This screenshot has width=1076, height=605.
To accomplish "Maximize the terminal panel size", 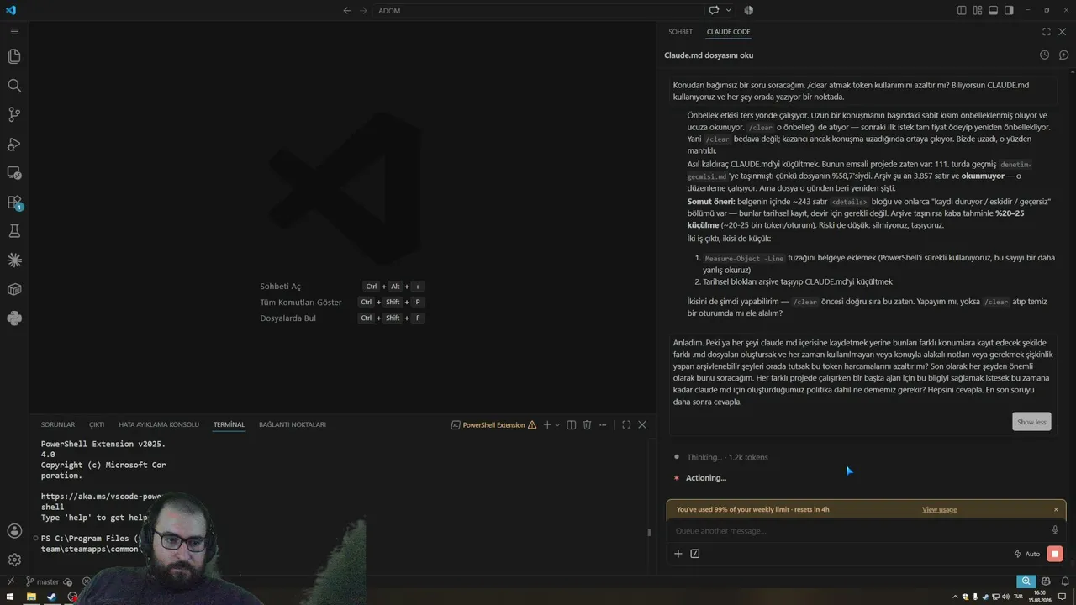I will pyautogui.click(x=626, y=425).
